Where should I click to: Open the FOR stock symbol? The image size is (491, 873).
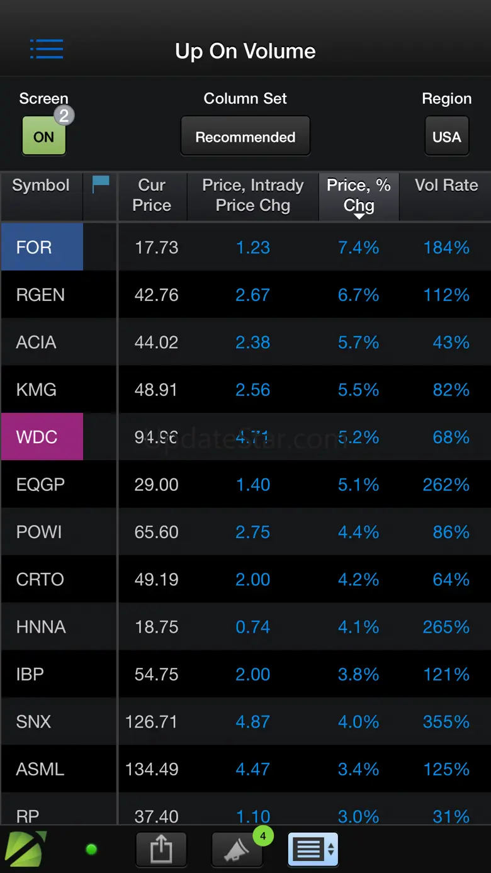click(42, 247)
